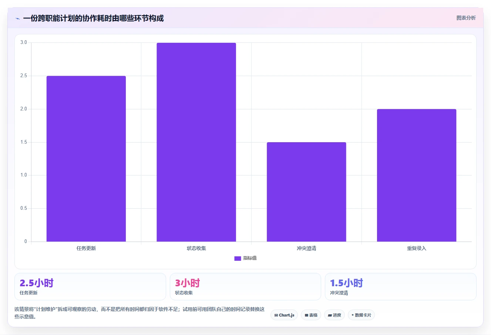Click the 表格 tag pill

click(x=311, y=315)
